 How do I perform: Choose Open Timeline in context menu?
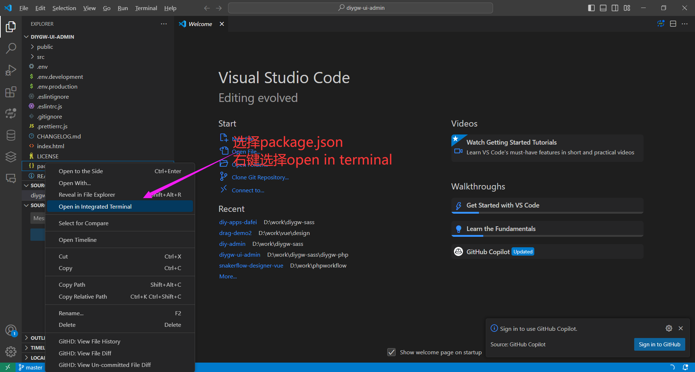pos(120,240)
